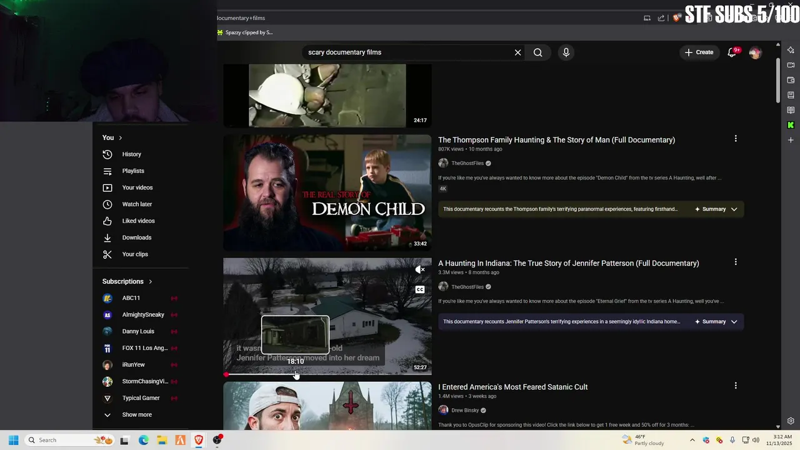Unmute the Haunting In Indiana preview
Image resolution: width=800 pixels, height=450 pixels.
coord(420,270)
